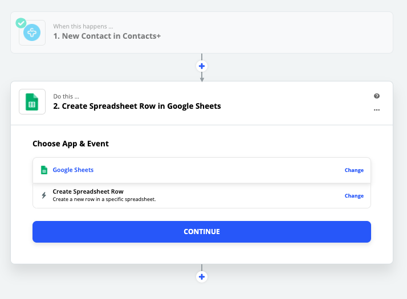Open the Google Sheets app link
The image size is (407, 299).
click(x=73, y=170)
